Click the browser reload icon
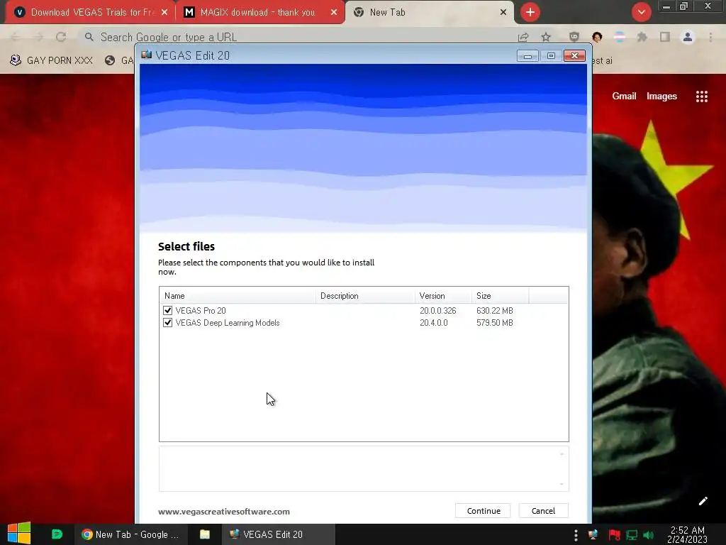Screen dimensions: 726x545 point(61,37)
